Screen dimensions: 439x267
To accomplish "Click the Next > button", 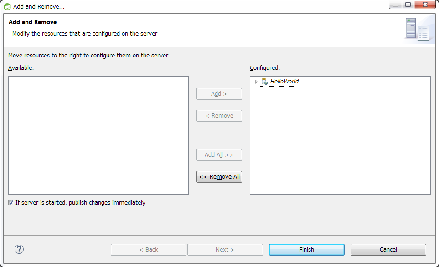I will (x=225, y=250).
